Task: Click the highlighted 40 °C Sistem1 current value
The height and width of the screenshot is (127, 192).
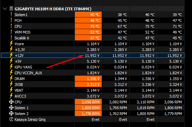Action: pos(88,15)
